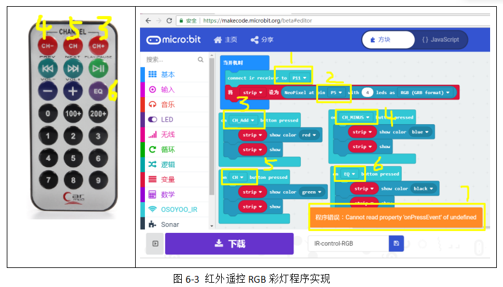Open the P5 pin dropdown

[336, 92]
